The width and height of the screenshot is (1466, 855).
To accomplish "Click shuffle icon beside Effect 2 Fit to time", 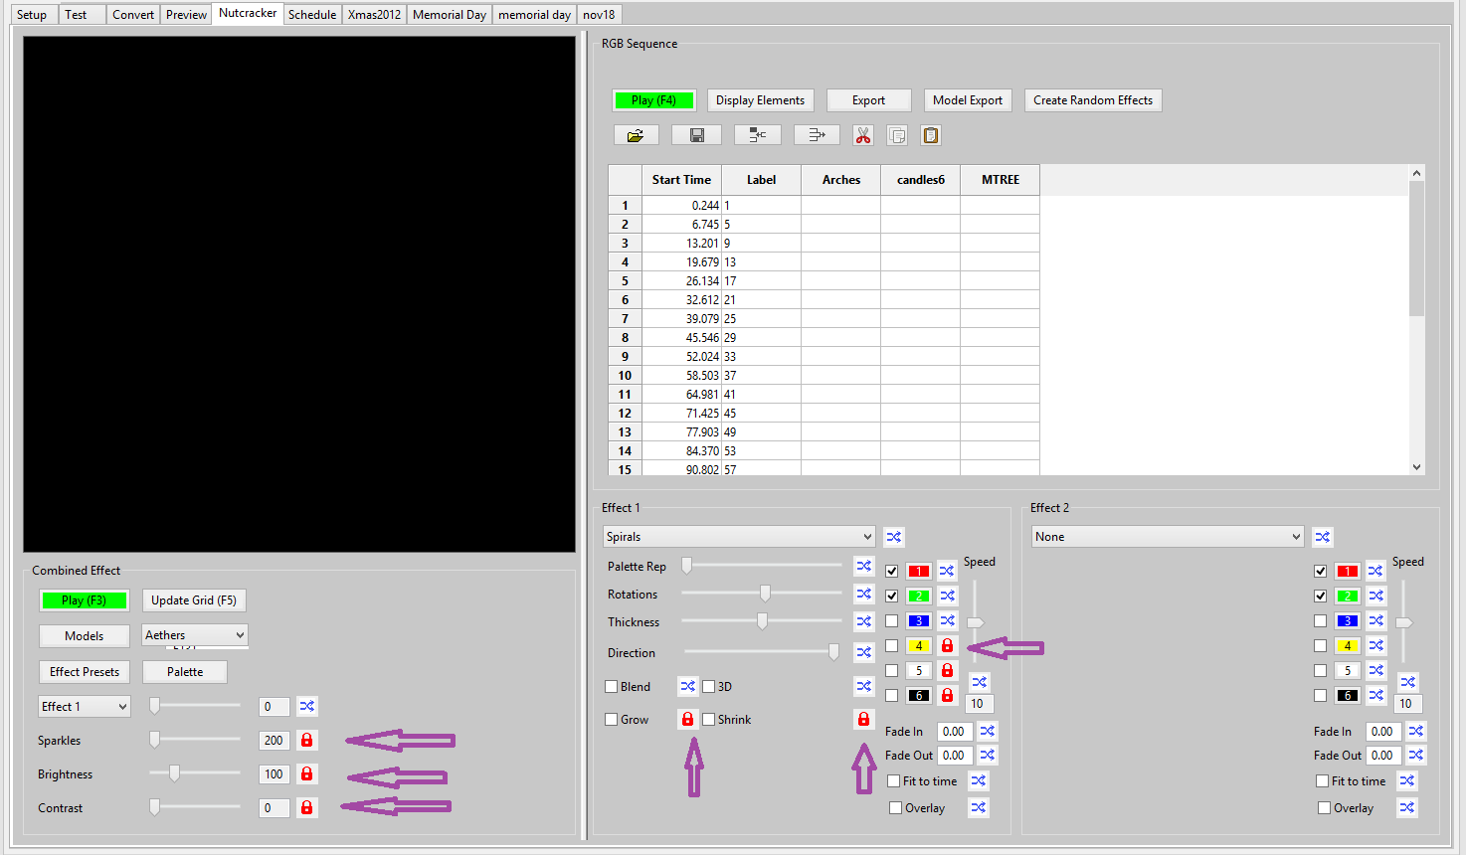I will 1407,780.
